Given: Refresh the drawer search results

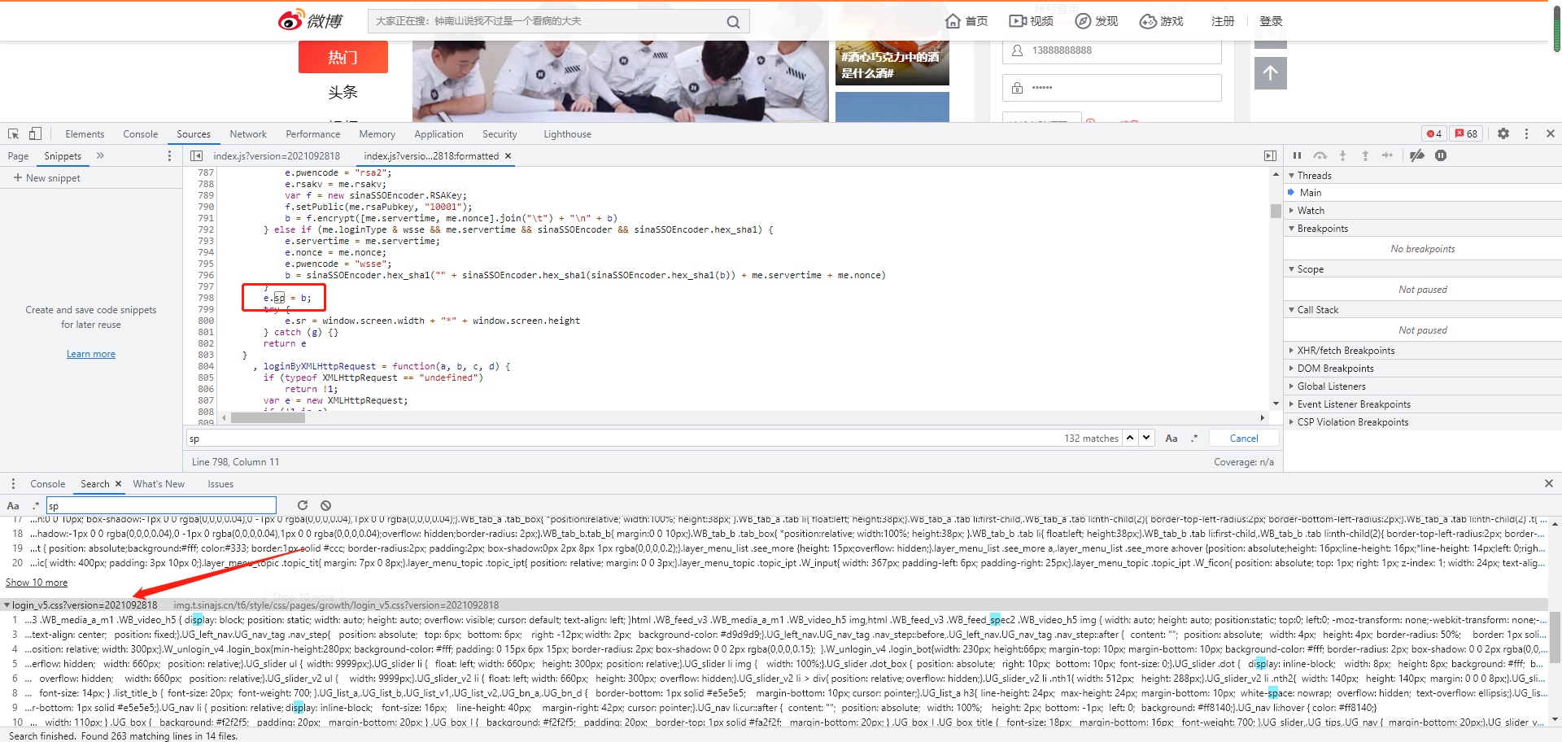Looking at the screenshot, I should pyautogui.click(x=303, y=505).
